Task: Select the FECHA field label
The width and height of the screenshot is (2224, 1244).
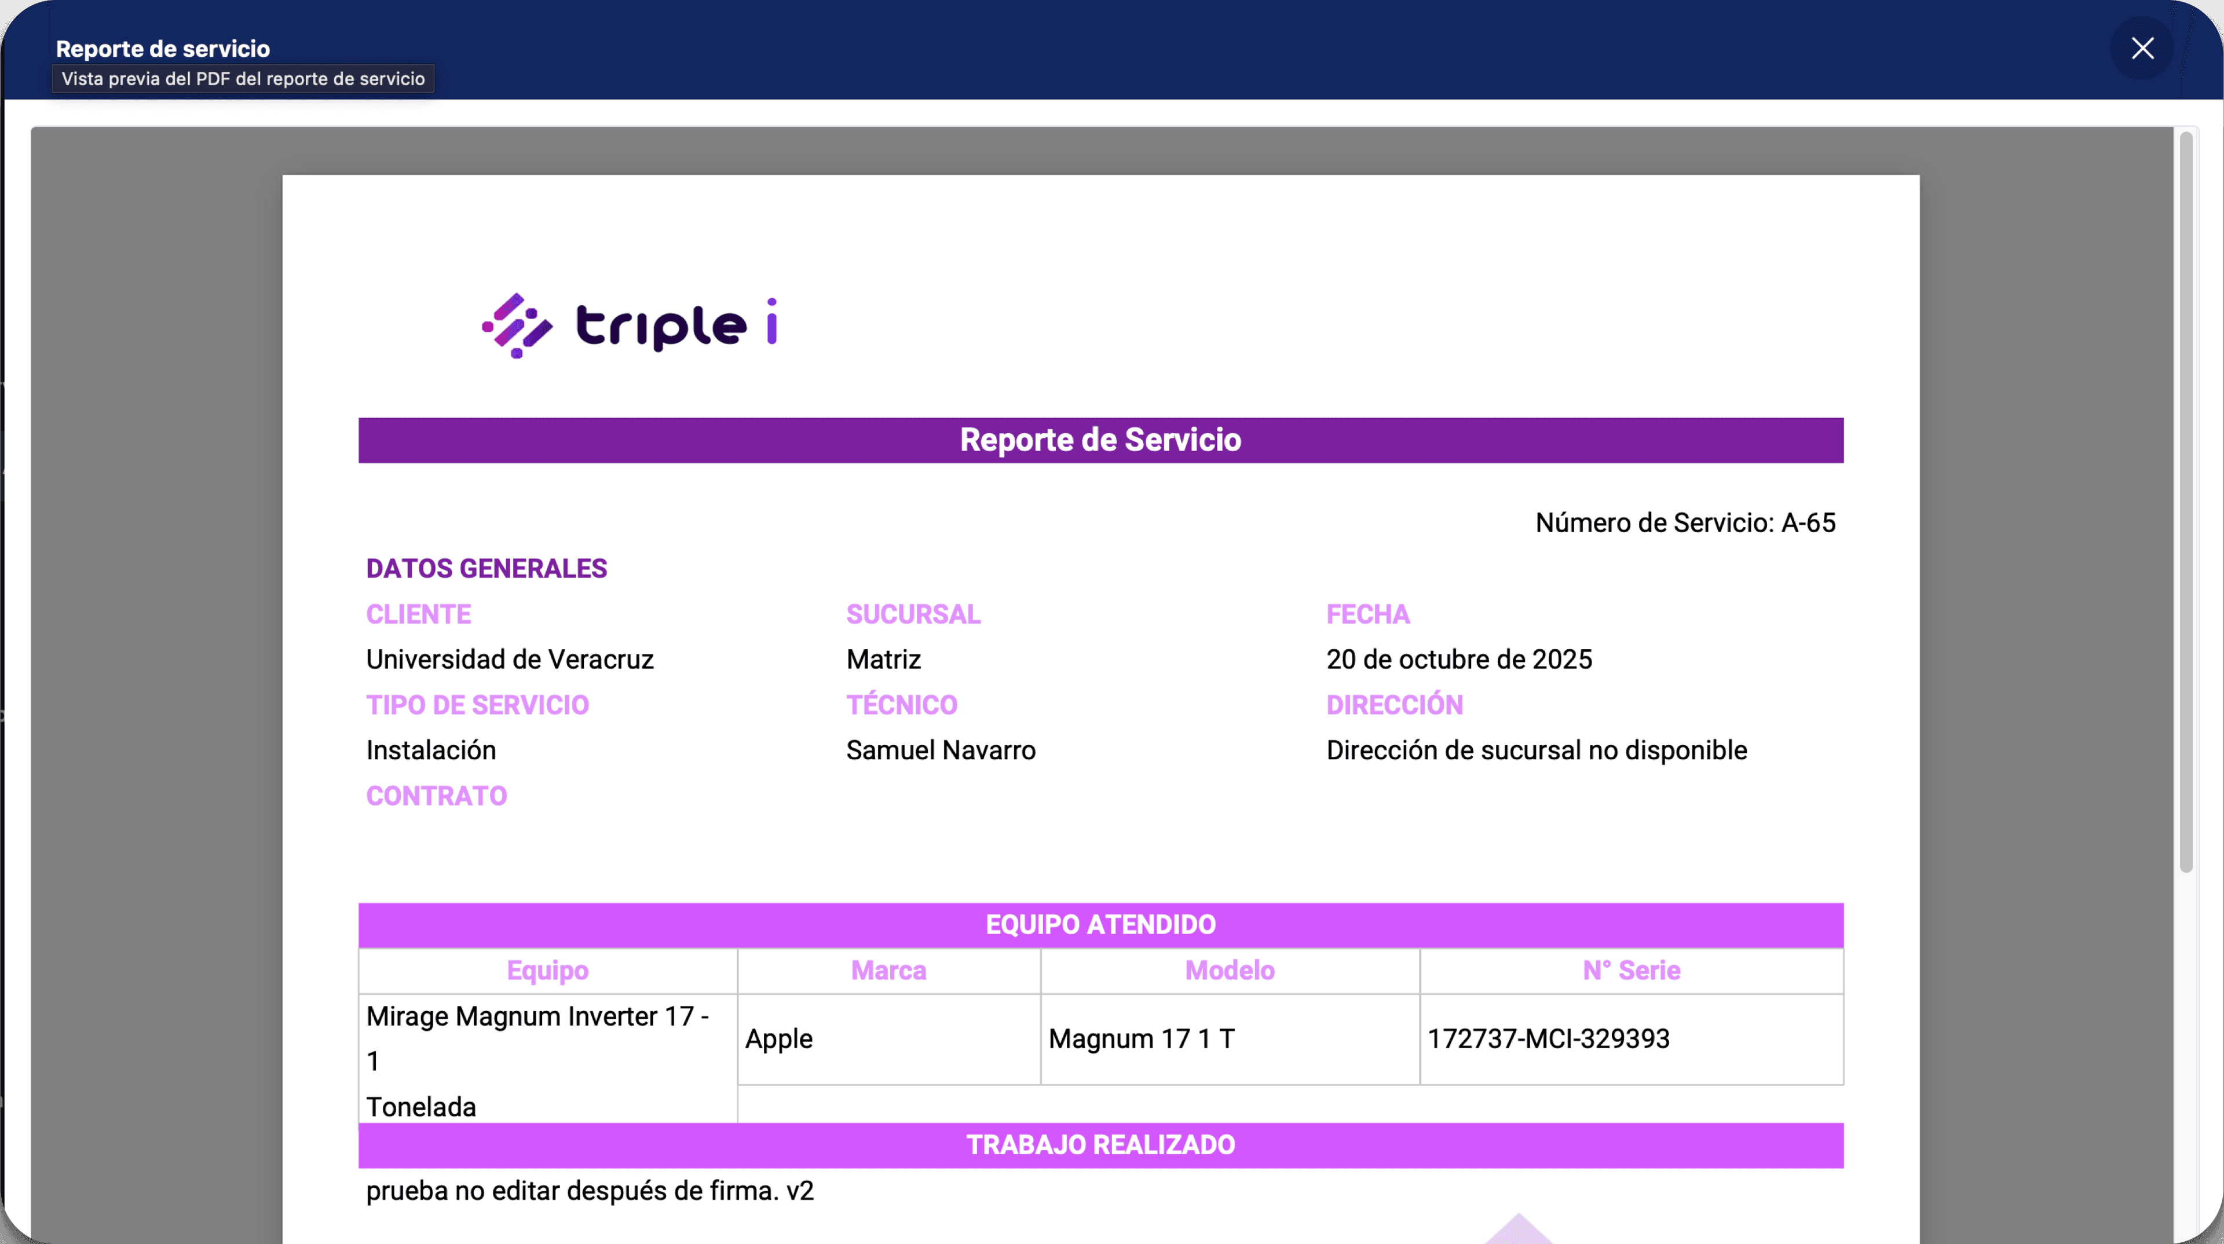Action: [x=1367, y=614]
